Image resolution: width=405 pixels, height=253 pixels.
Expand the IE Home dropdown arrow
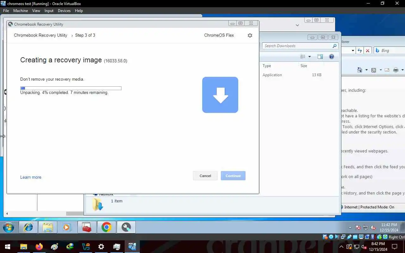point(366,70)
